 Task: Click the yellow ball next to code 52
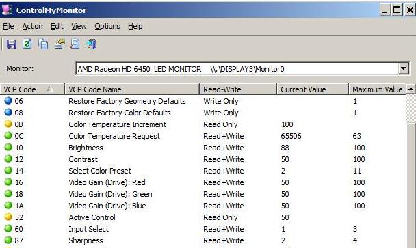pyautogui.click(x=8, y=217)
